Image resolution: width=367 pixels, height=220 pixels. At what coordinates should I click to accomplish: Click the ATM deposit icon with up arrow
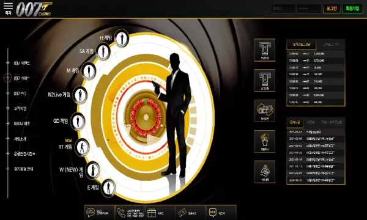265,50
